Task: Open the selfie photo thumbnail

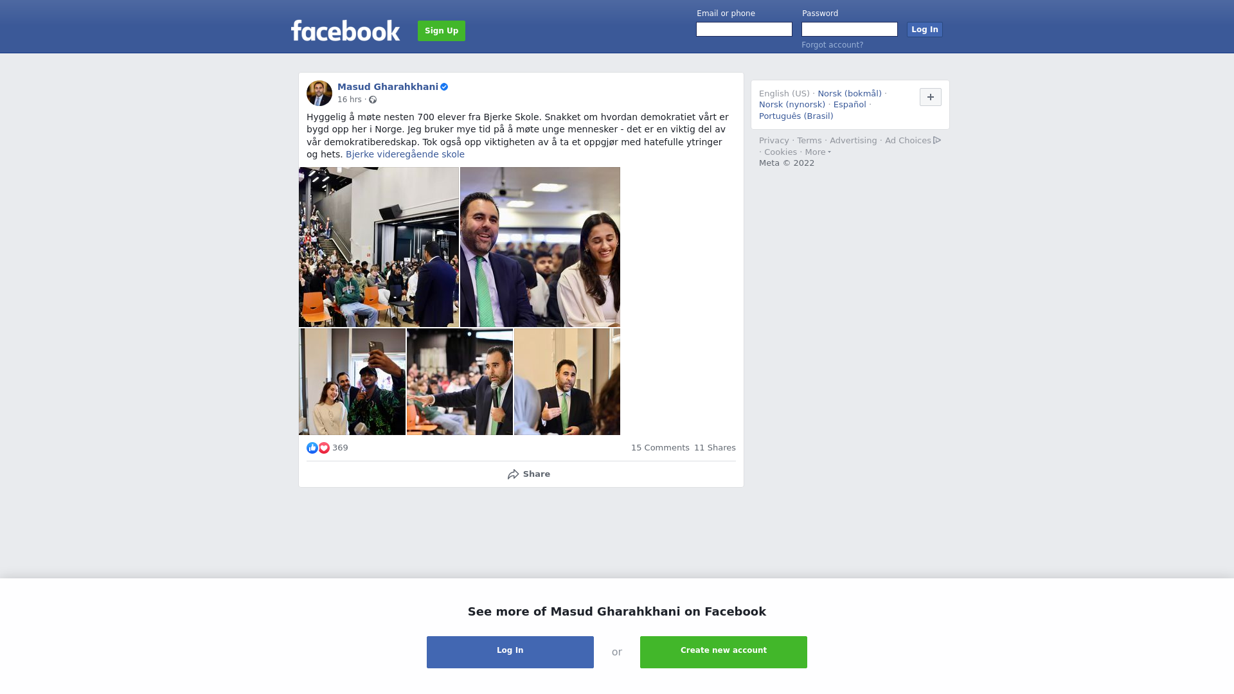Action: pos(352,382)
